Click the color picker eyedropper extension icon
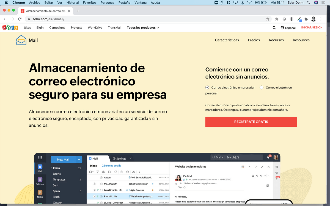This screenshot has height=206, width=330. 299,20
